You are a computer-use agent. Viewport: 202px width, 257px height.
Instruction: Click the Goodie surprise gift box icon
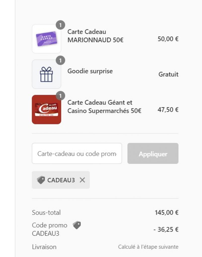46,74
